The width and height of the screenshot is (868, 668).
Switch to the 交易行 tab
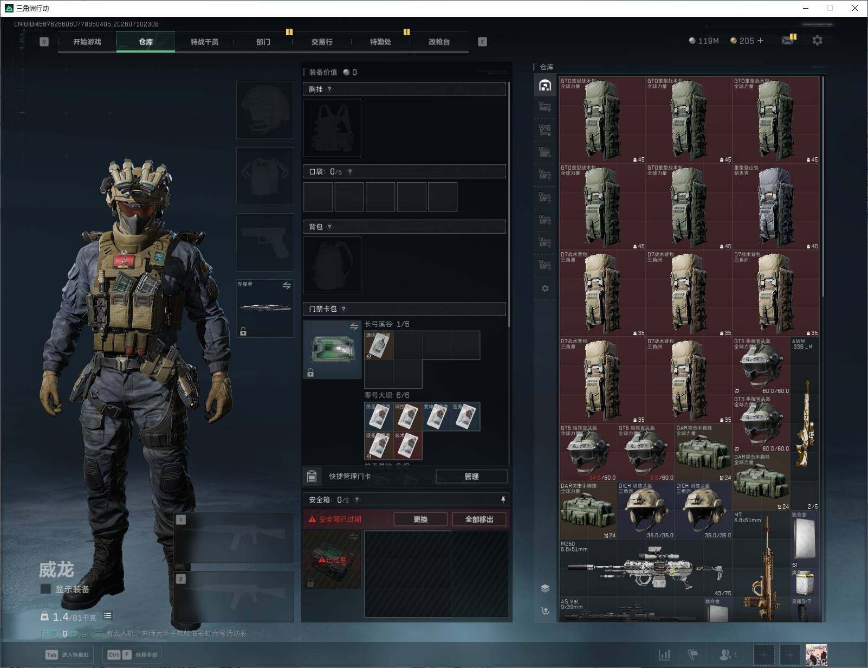(322, 42)
